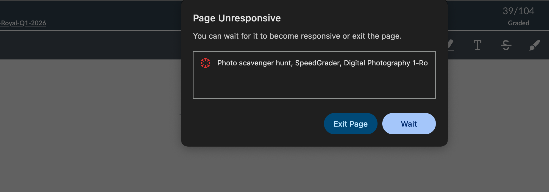Open the Royal-Q1-2026 course link

23,23
